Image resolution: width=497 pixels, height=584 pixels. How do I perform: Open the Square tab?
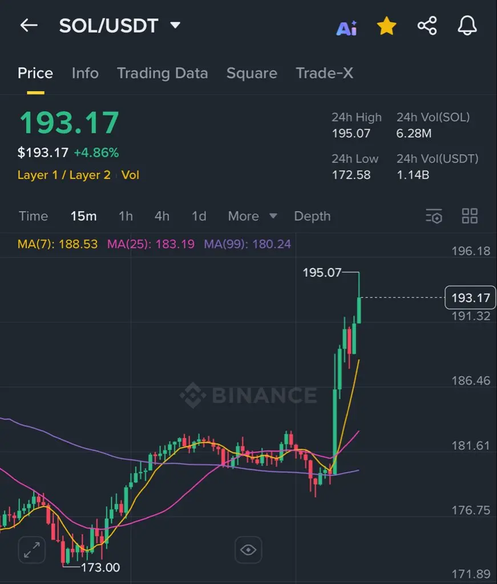tap(252, 73)
